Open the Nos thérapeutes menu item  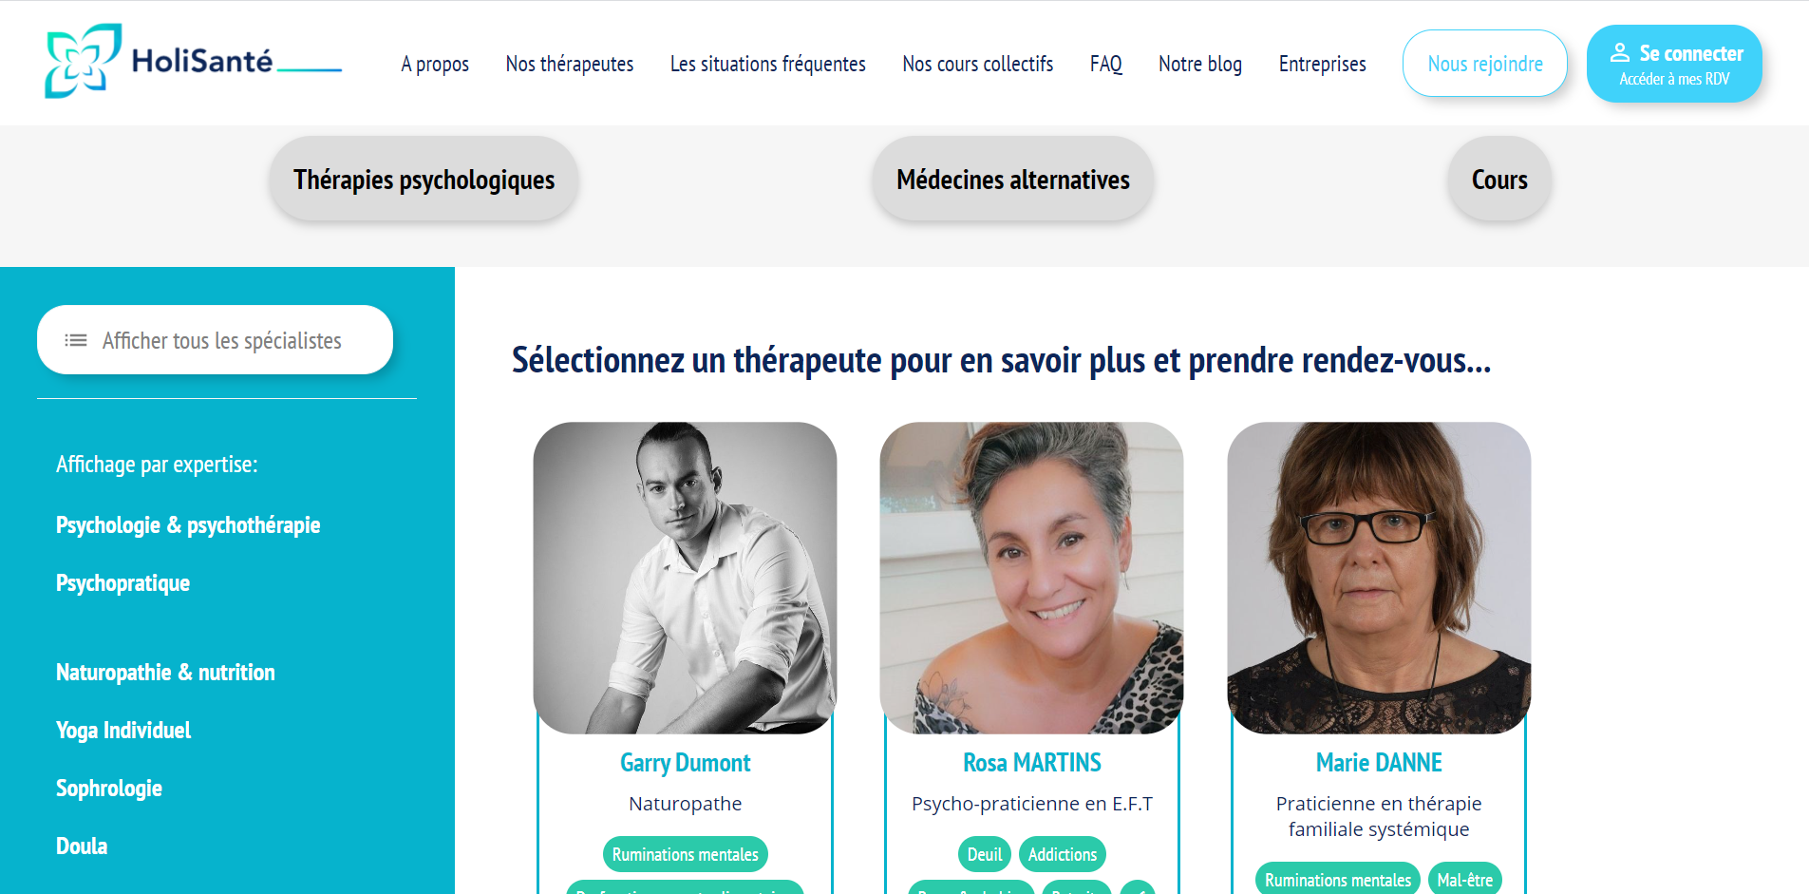(570, 64)
